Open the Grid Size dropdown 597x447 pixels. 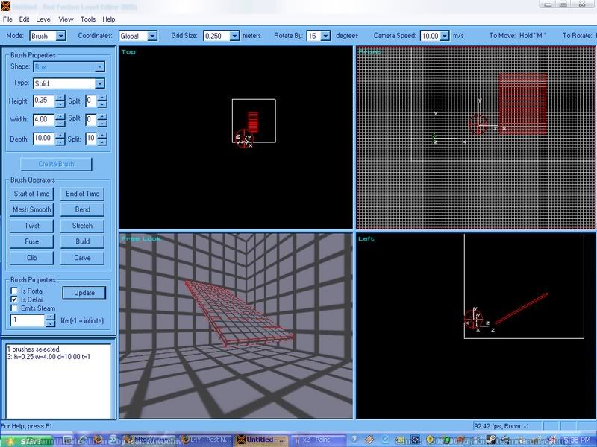234,36
